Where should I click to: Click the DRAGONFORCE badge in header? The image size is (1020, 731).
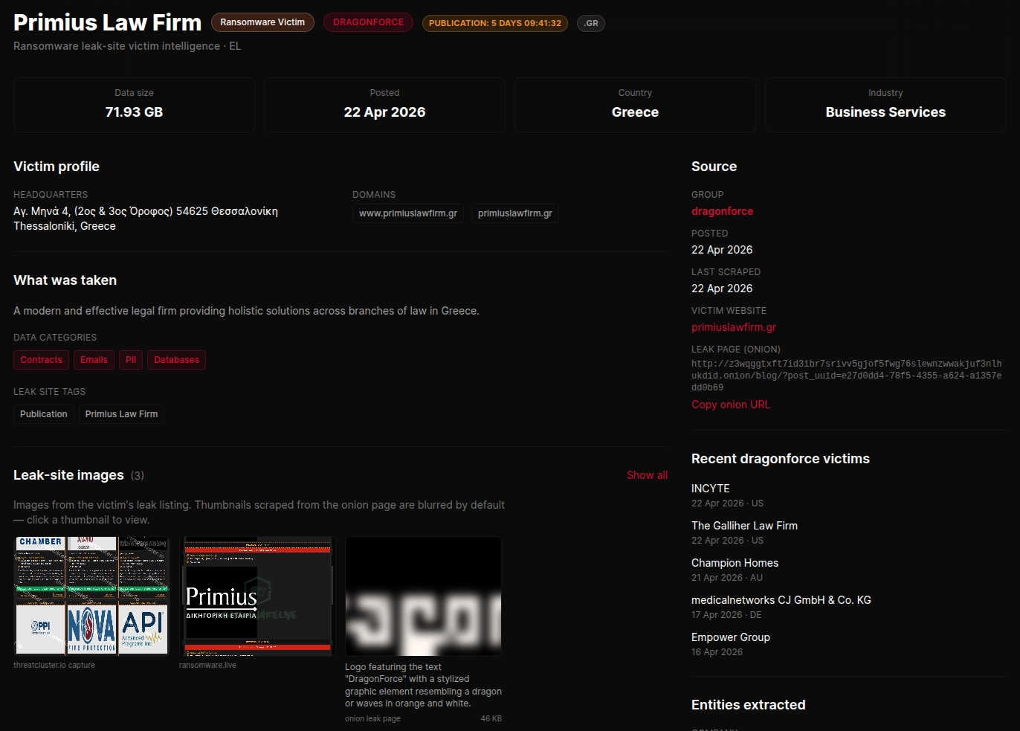(x=368, y=22)
